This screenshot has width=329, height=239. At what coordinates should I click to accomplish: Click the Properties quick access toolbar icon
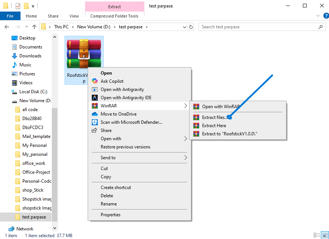(18, 6)
